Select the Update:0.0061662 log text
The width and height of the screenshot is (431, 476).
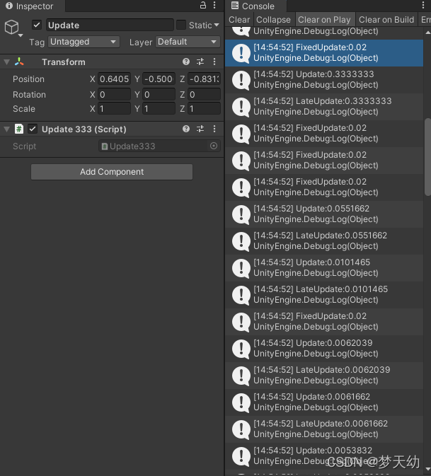point(311,397)
